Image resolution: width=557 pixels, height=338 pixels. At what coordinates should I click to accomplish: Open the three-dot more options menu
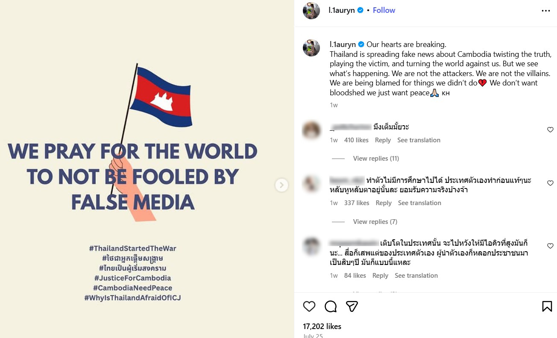coord(546,11)
